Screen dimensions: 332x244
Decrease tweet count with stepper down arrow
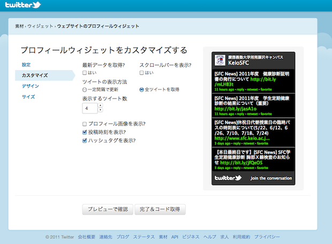click(100, 110)
